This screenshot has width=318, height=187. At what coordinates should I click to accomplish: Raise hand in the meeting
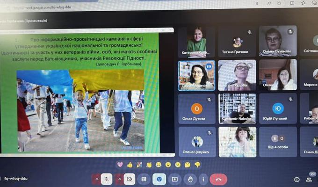click(x=190, y=180)
